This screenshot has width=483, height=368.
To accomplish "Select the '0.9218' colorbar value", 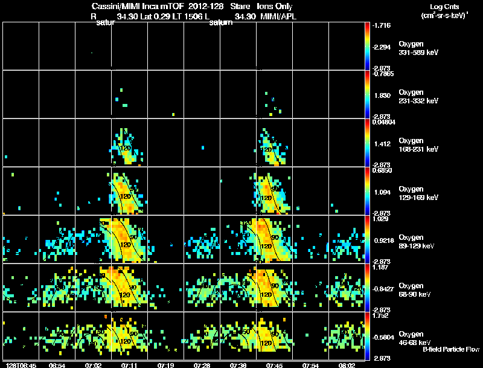I will pyautogui.click(x=384, y=240).
